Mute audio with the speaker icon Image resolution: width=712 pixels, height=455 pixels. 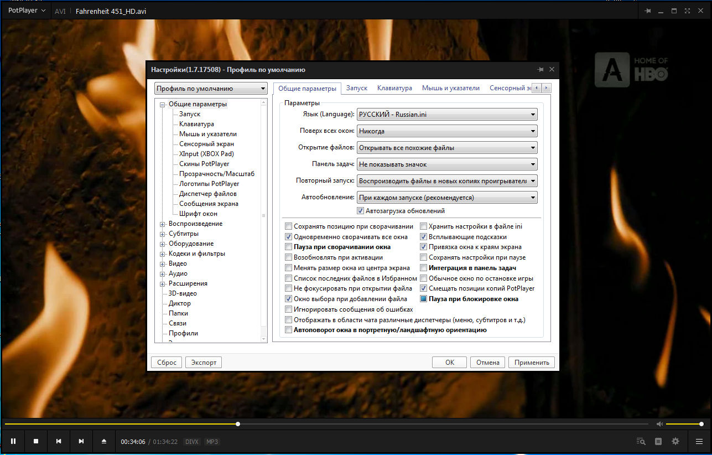[x=659, y=424]
